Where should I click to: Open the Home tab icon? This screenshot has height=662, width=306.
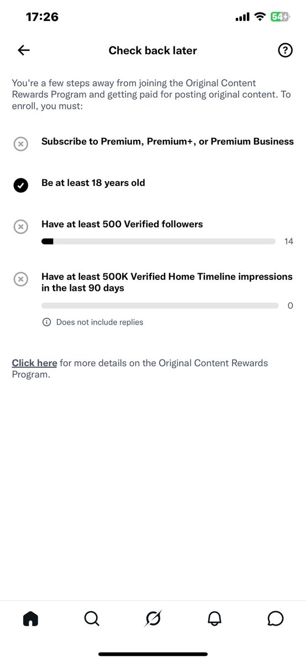pyautogui.click(x=30, y=618)
